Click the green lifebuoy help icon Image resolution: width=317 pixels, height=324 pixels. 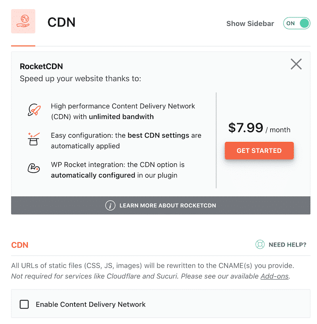260,245
